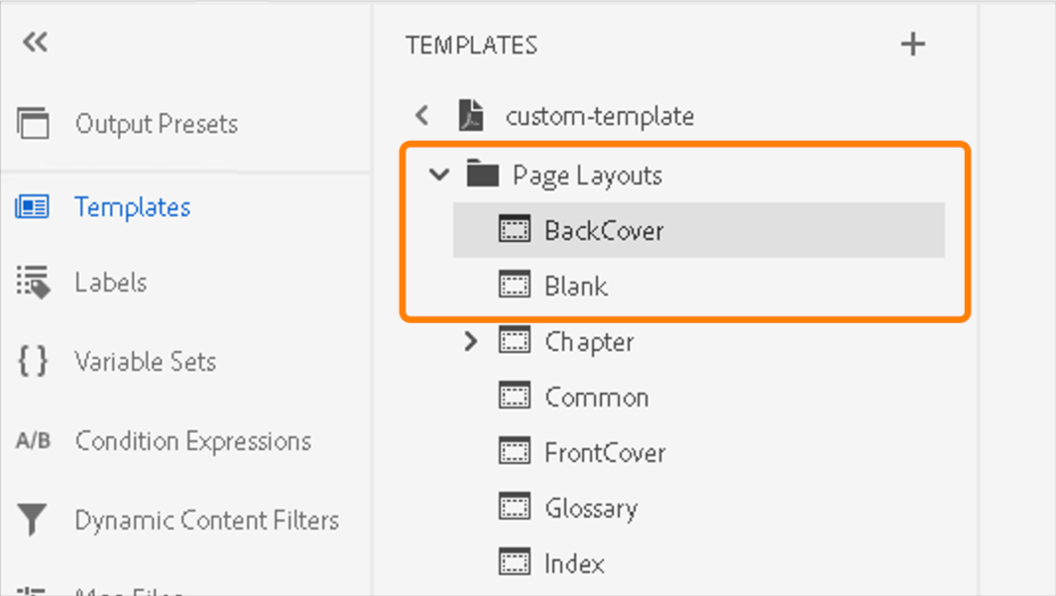Click the BackCover page layout icon
1056x596 pixels.
tap(516, 229)
